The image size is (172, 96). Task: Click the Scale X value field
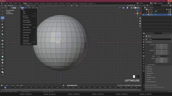point(162,58)
